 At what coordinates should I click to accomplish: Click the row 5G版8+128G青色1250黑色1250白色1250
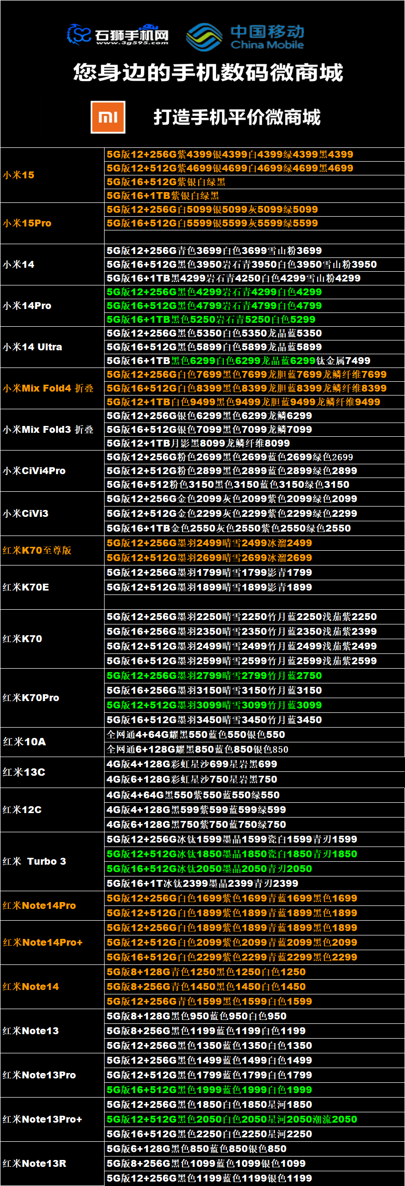tap(254, 972)
